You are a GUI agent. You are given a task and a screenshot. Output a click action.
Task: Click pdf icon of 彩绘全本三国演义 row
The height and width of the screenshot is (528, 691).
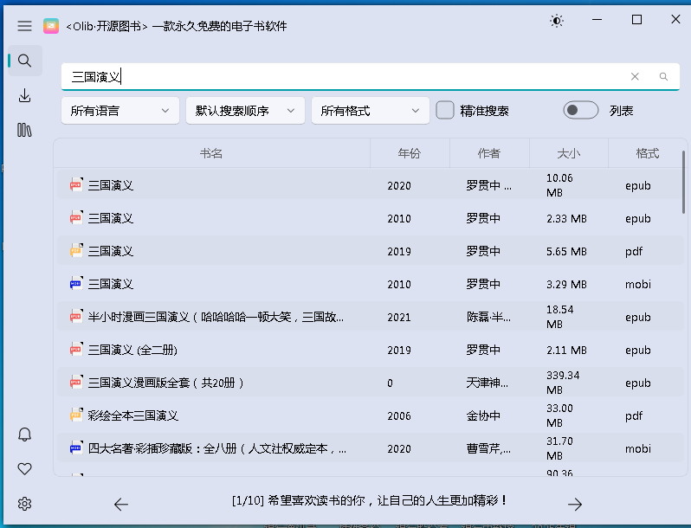coord(76,415)
